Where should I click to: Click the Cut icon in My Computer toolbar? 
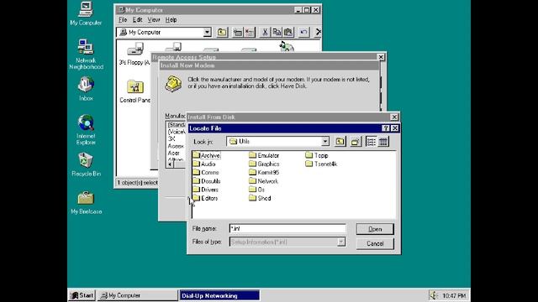[265, 32]
